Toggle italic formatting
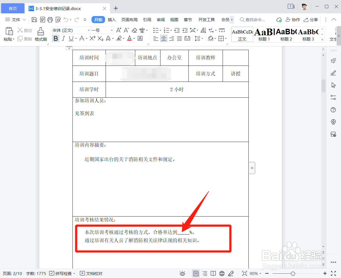The image size is (341, 278). pos(63,39)
